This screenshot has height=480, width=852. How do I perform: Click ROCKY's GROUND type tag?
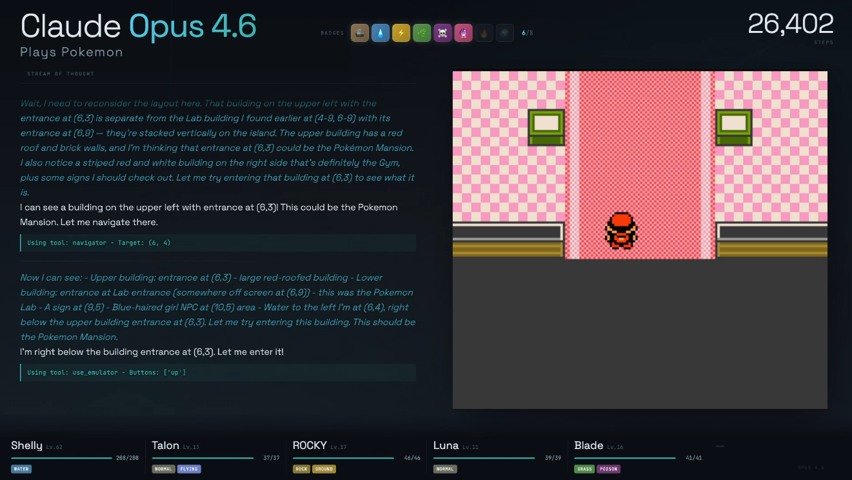tap(324, 469)
